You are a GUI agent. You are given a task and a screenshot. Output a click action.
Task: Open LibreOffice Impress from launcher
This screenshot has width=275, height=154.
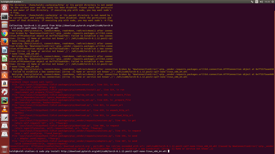[4, 67]
